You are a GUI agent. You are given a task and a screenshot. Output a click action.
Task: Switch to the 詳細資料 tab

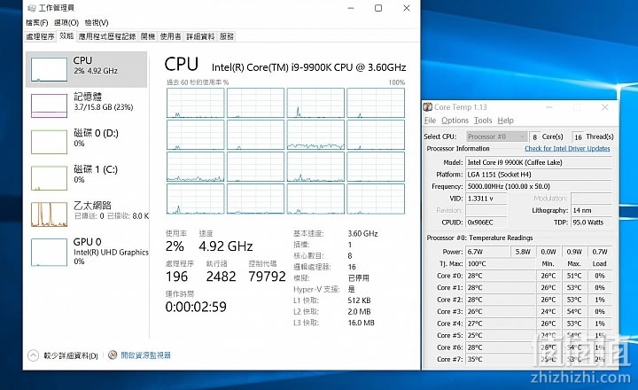[x=200, y=36]
